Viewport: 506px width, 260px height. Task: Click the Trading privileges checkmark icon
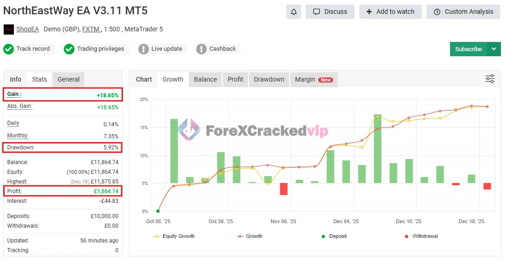coord(69,49)
